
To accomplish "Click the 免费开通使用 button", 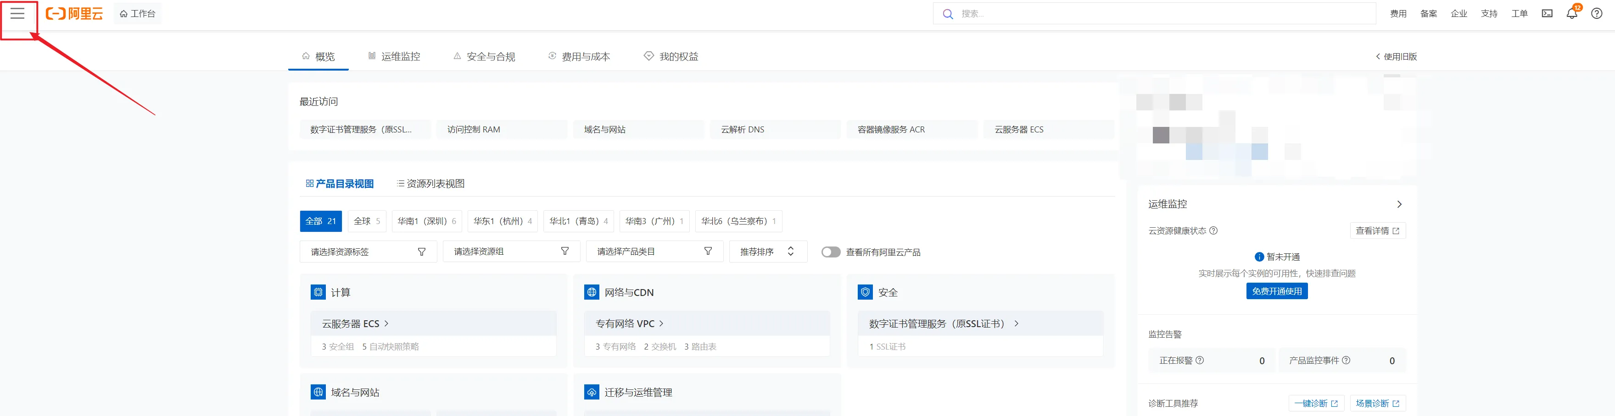I will [x=1276, y=291].
